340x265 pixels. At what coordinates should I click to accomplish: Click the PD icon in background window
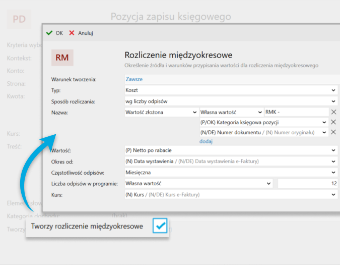(x=19, y=20)
